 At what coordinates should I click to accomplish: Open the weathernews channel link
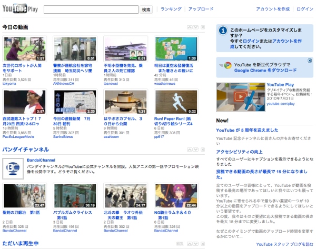pyautogui.click(x=165, y=84)
